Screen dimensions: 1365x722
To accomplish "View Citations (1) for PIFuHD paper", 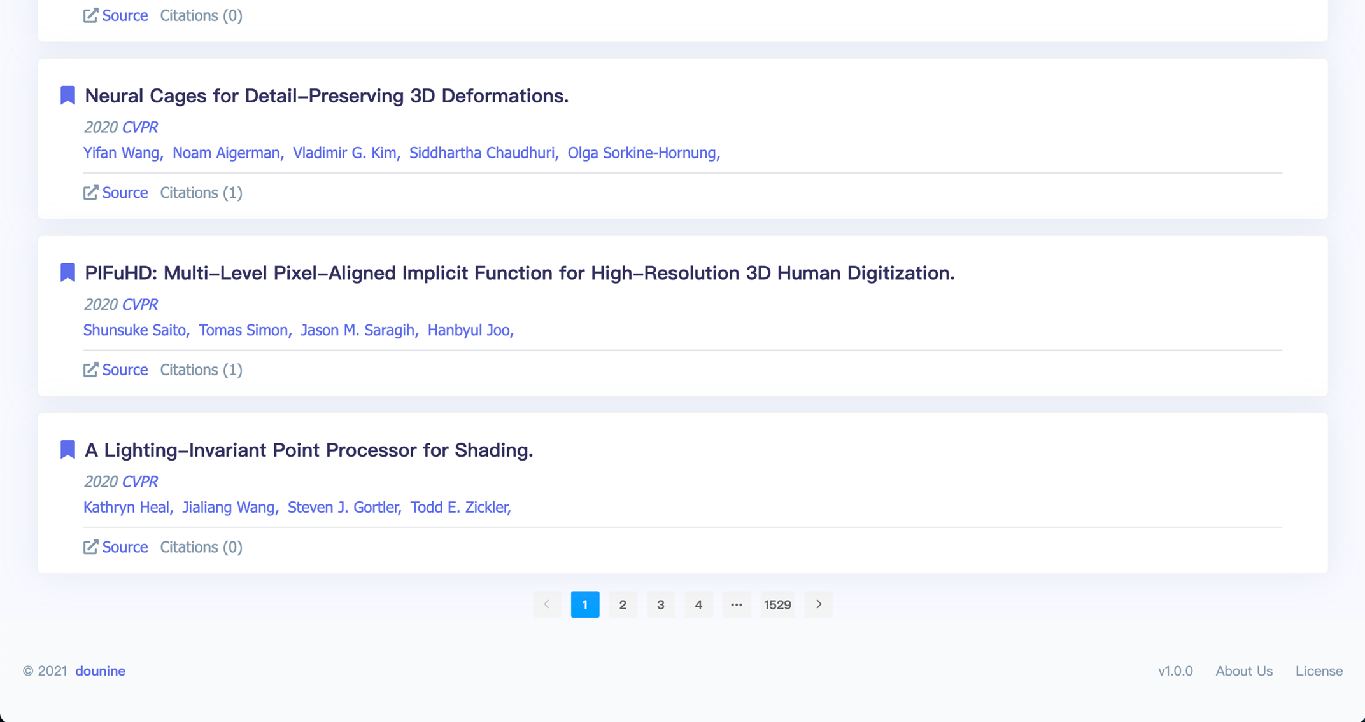I will coord(201,370).
